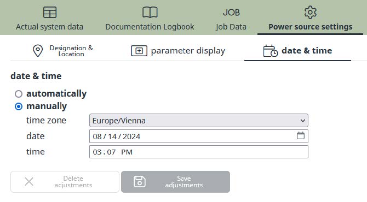Switch to the Job Data tab
The image size is (367, 202).
tap(231, 17)
